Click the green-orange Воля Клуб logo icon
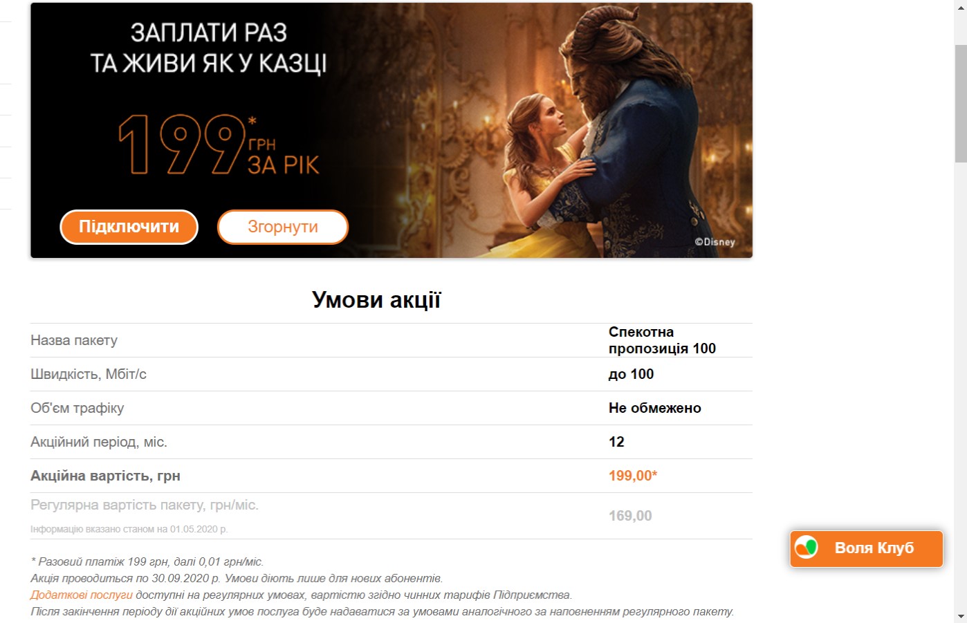 (x=806, y=548)
